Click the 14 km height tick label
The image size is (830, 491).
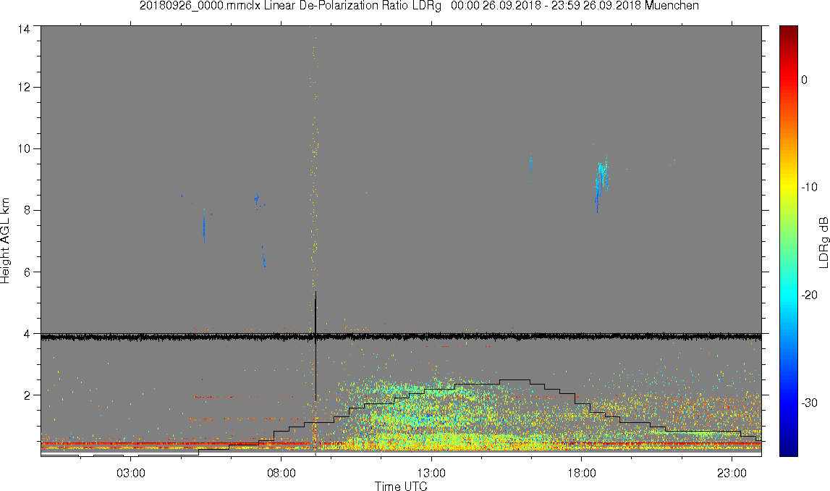(23, 29)
